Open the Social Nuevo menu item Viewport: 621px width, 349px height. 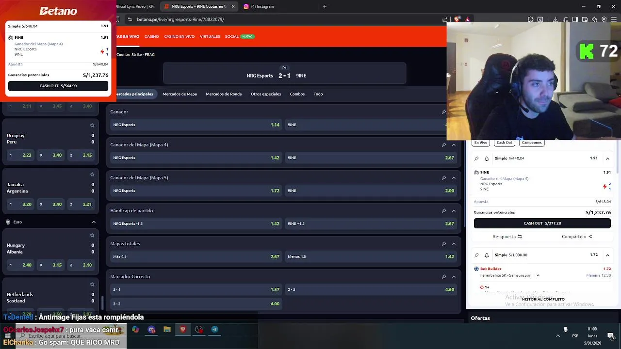click(x=239, y=36)
